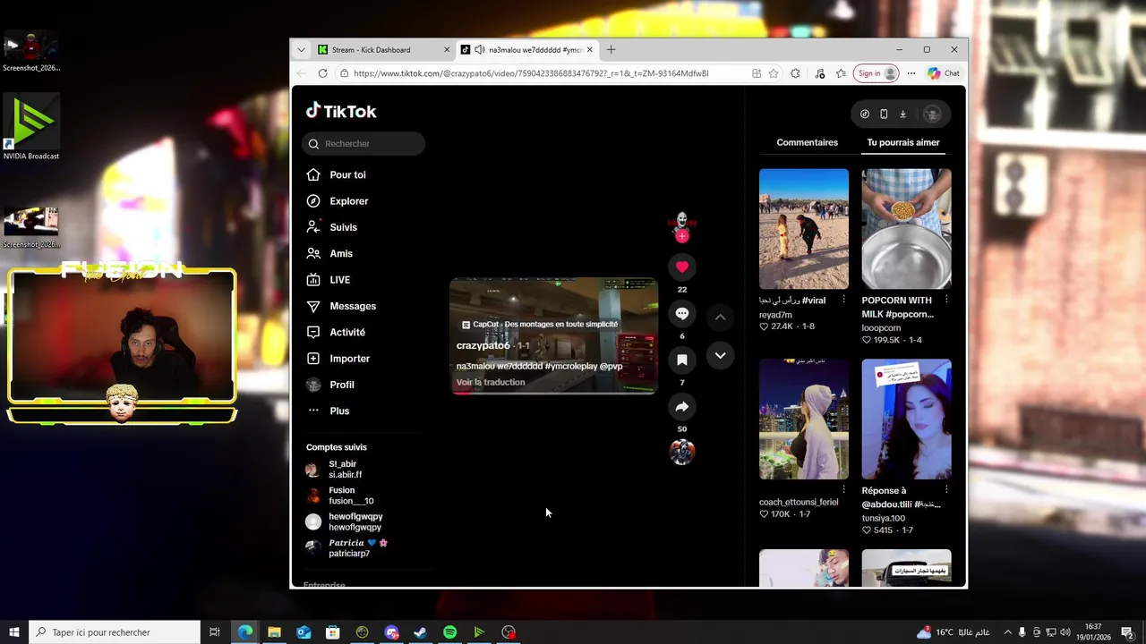This screenshot has width=1146, height=644.
Task: Bookmark the video with save icon
Action: coord(682,360)
